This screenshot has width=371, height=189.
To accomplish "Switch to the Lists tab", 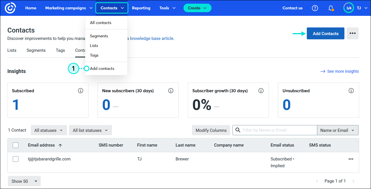I will tap(12, 50).
